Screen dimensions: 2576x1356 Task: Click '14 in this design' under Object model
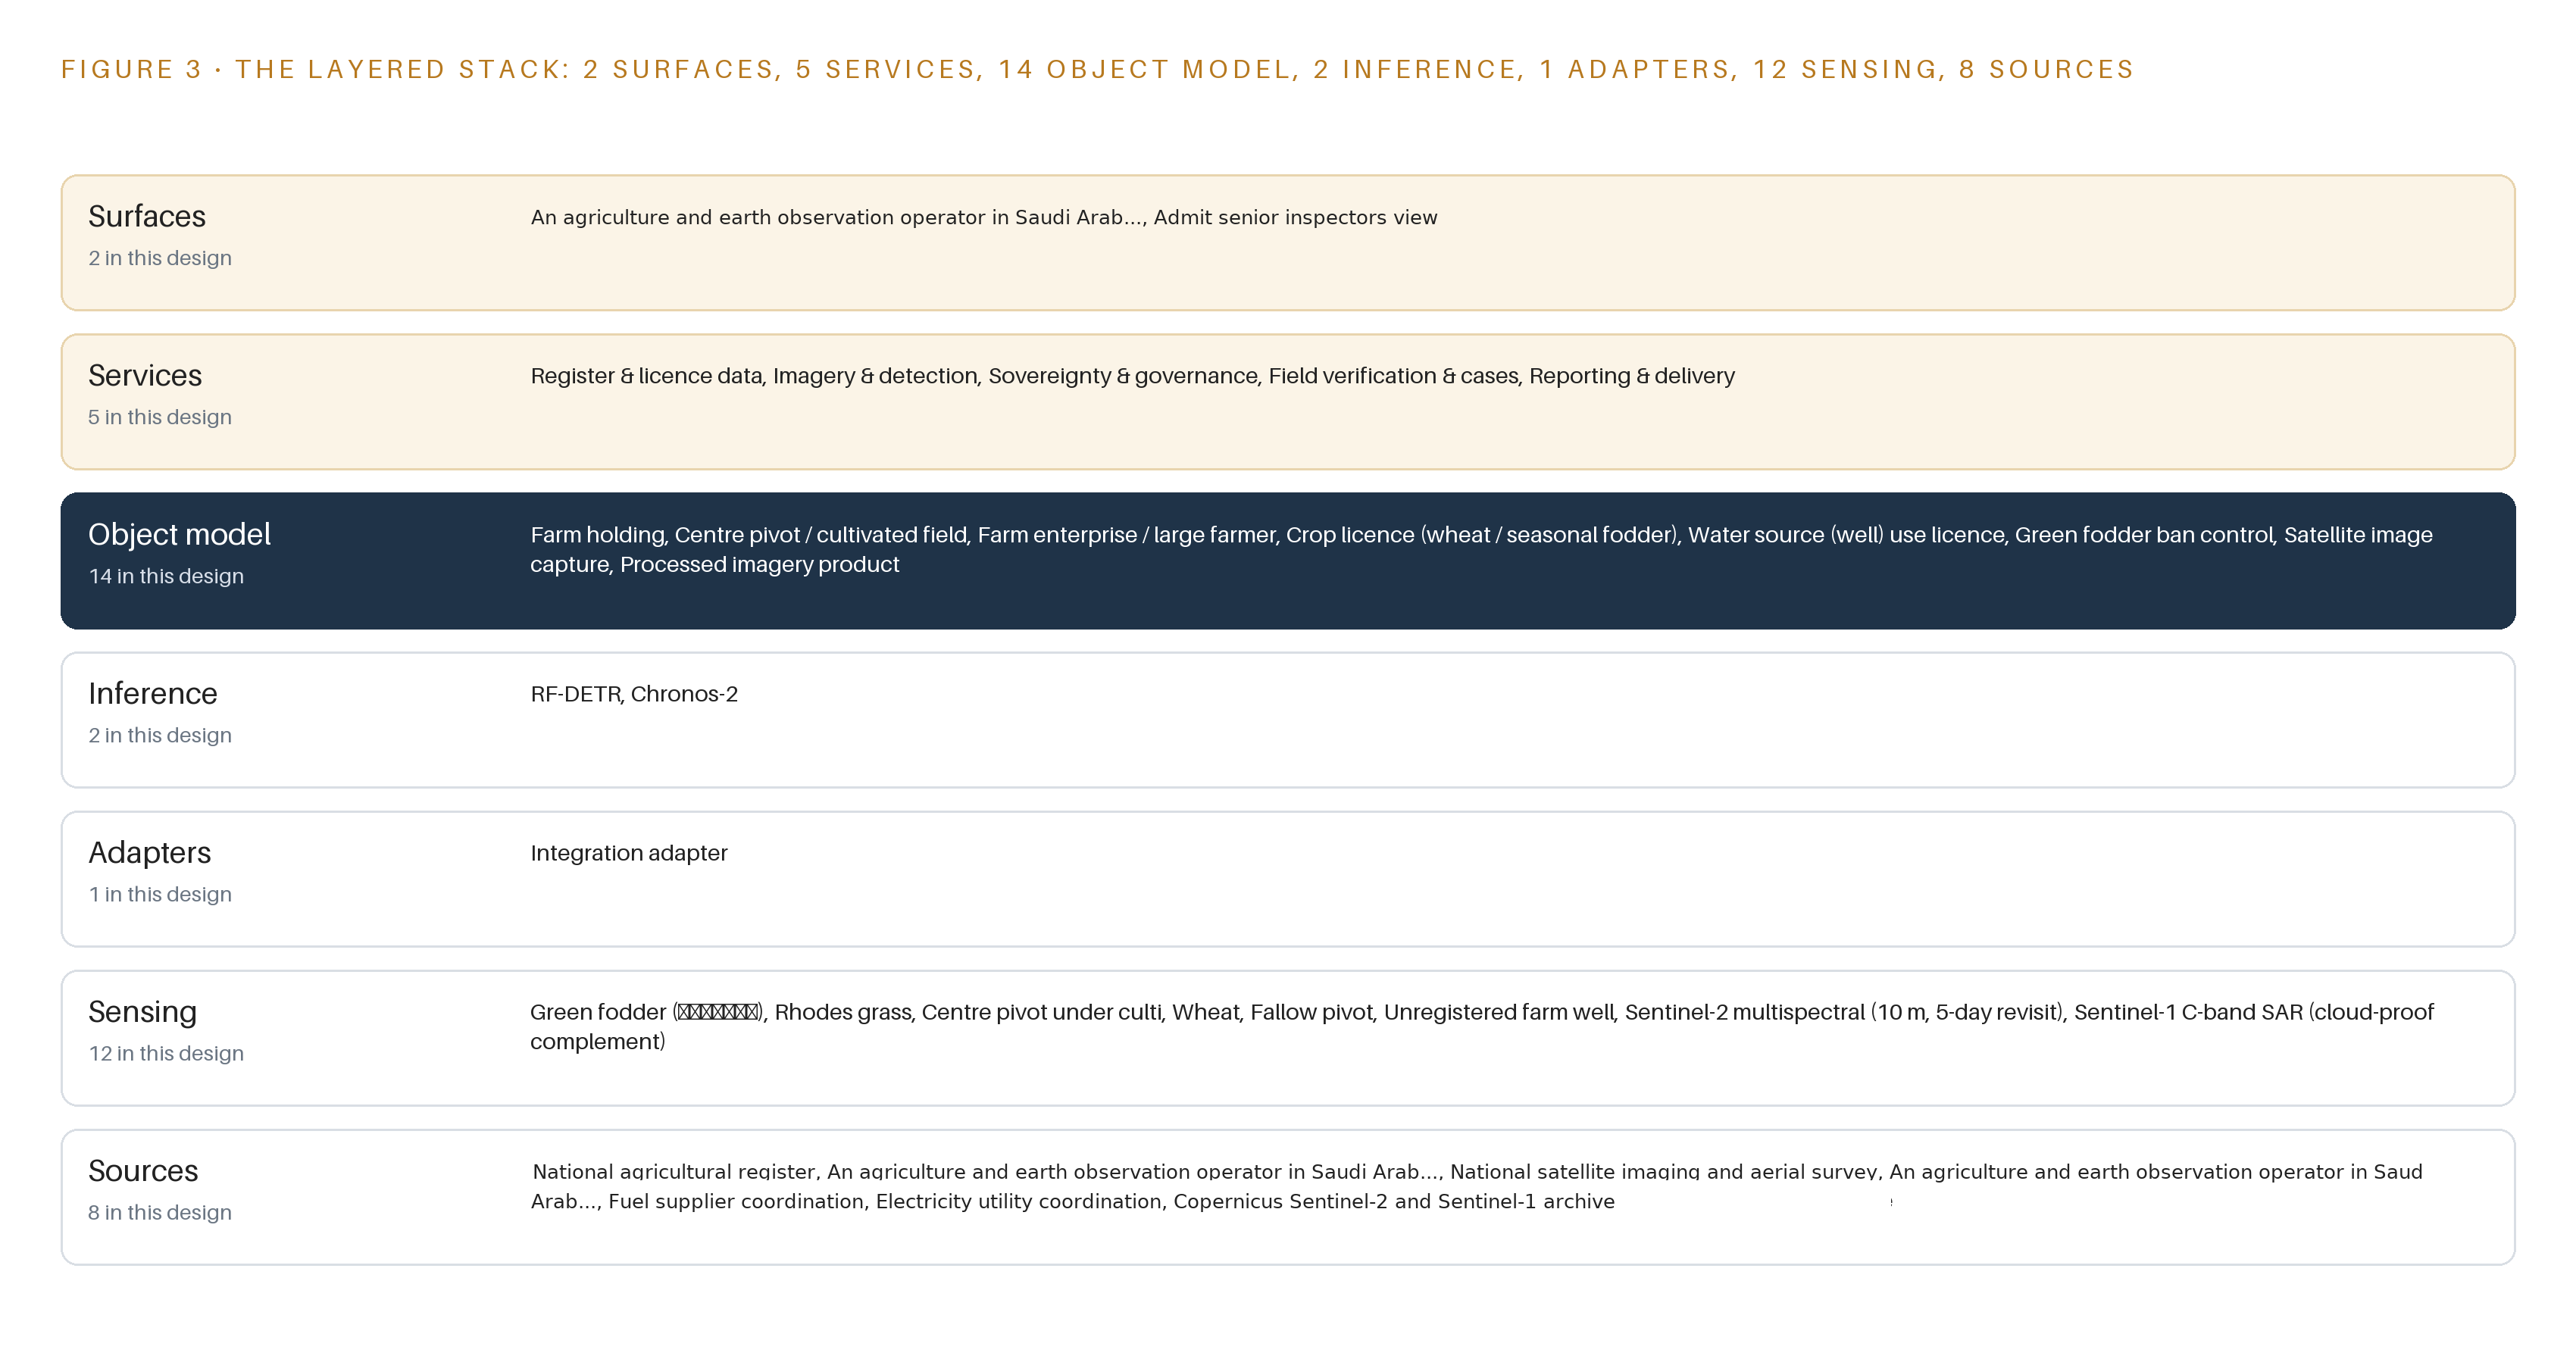(x=166, y=576)
